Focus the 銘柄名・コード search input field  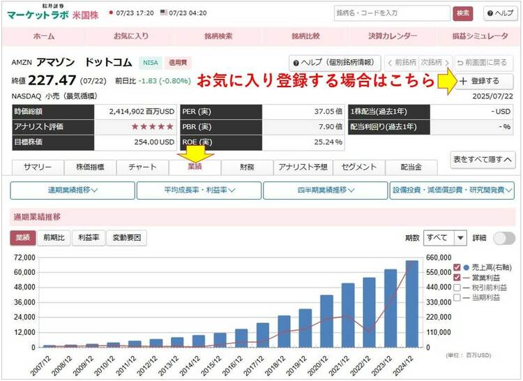pos(392,13)
